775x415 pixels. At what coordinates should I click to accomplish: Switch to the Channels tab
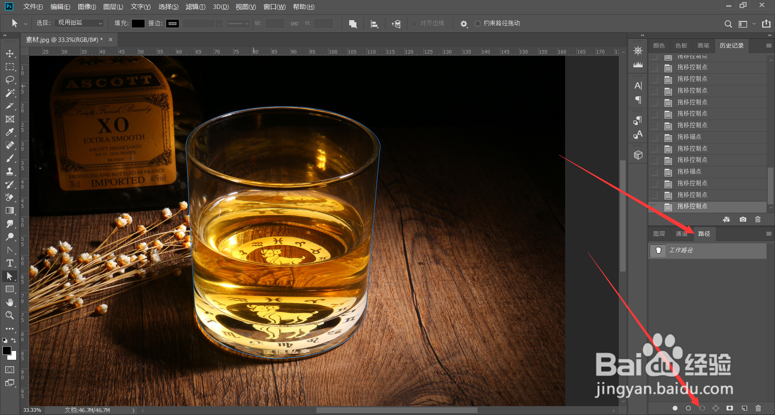[x=681, y=234]
